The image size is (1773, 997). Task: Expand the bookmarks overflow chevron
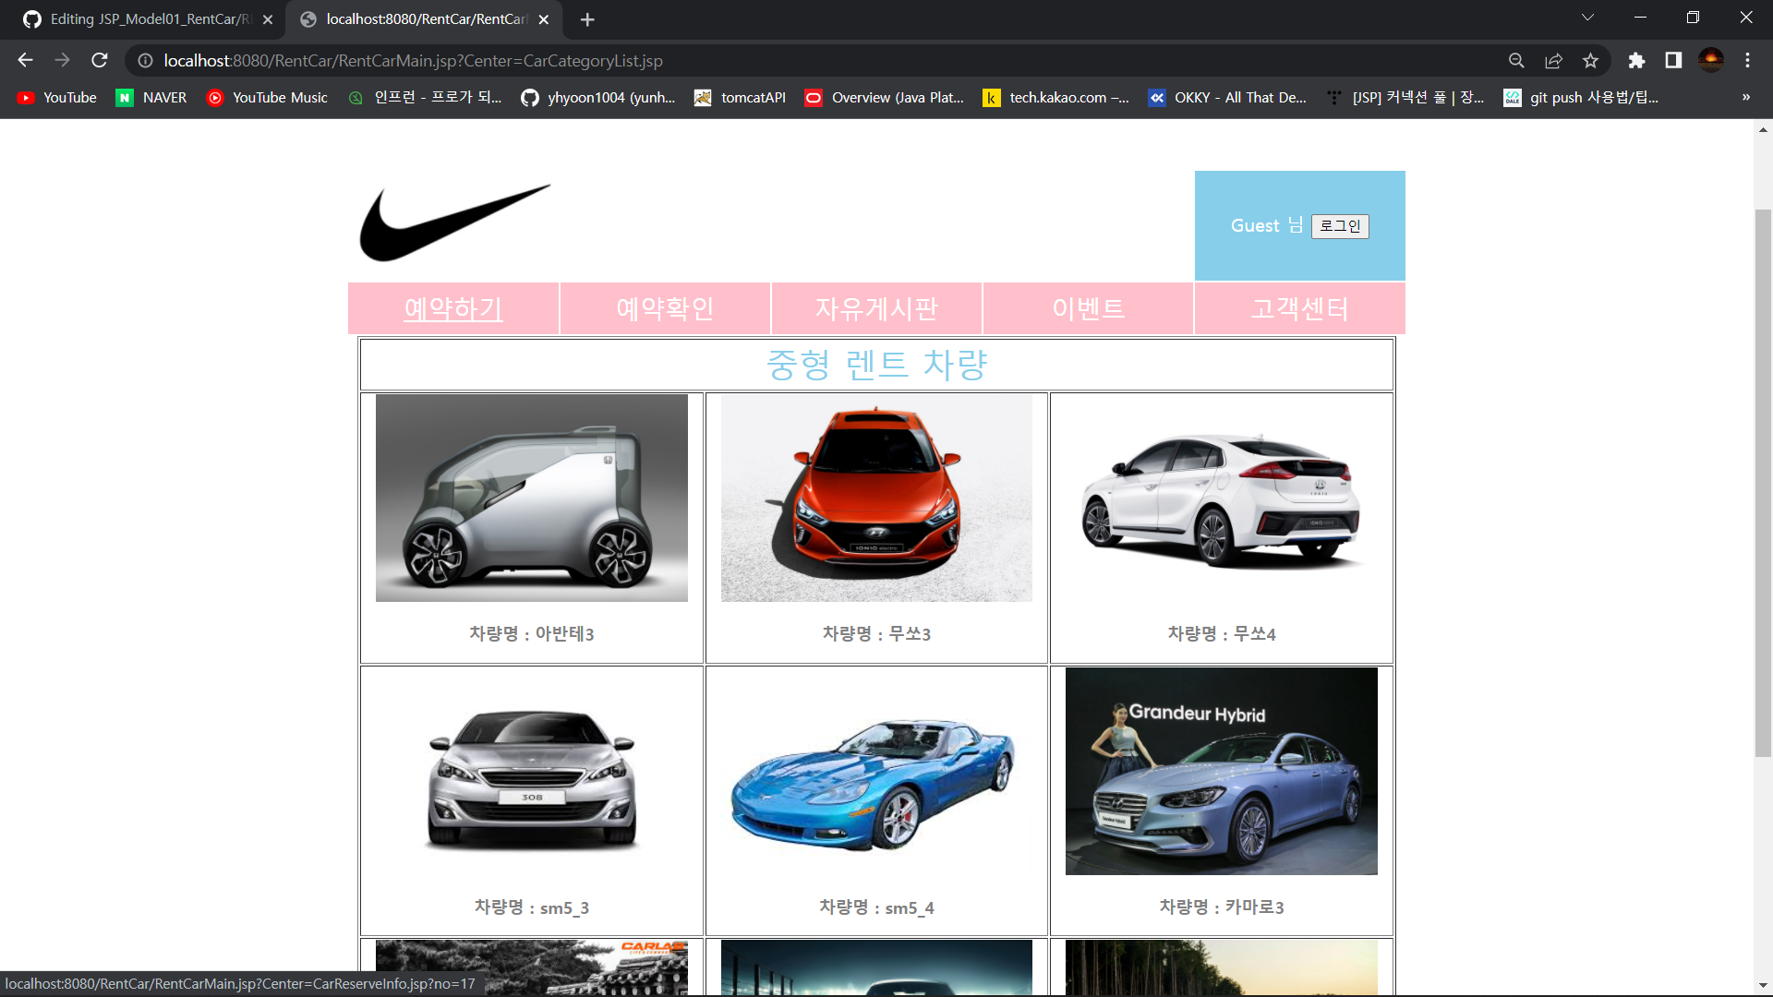1745,97
